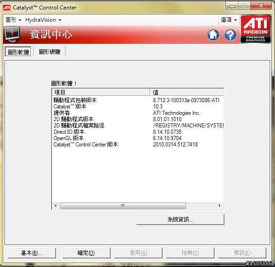Click the 值 column header
275x267 pixels.
click(187, 92)
